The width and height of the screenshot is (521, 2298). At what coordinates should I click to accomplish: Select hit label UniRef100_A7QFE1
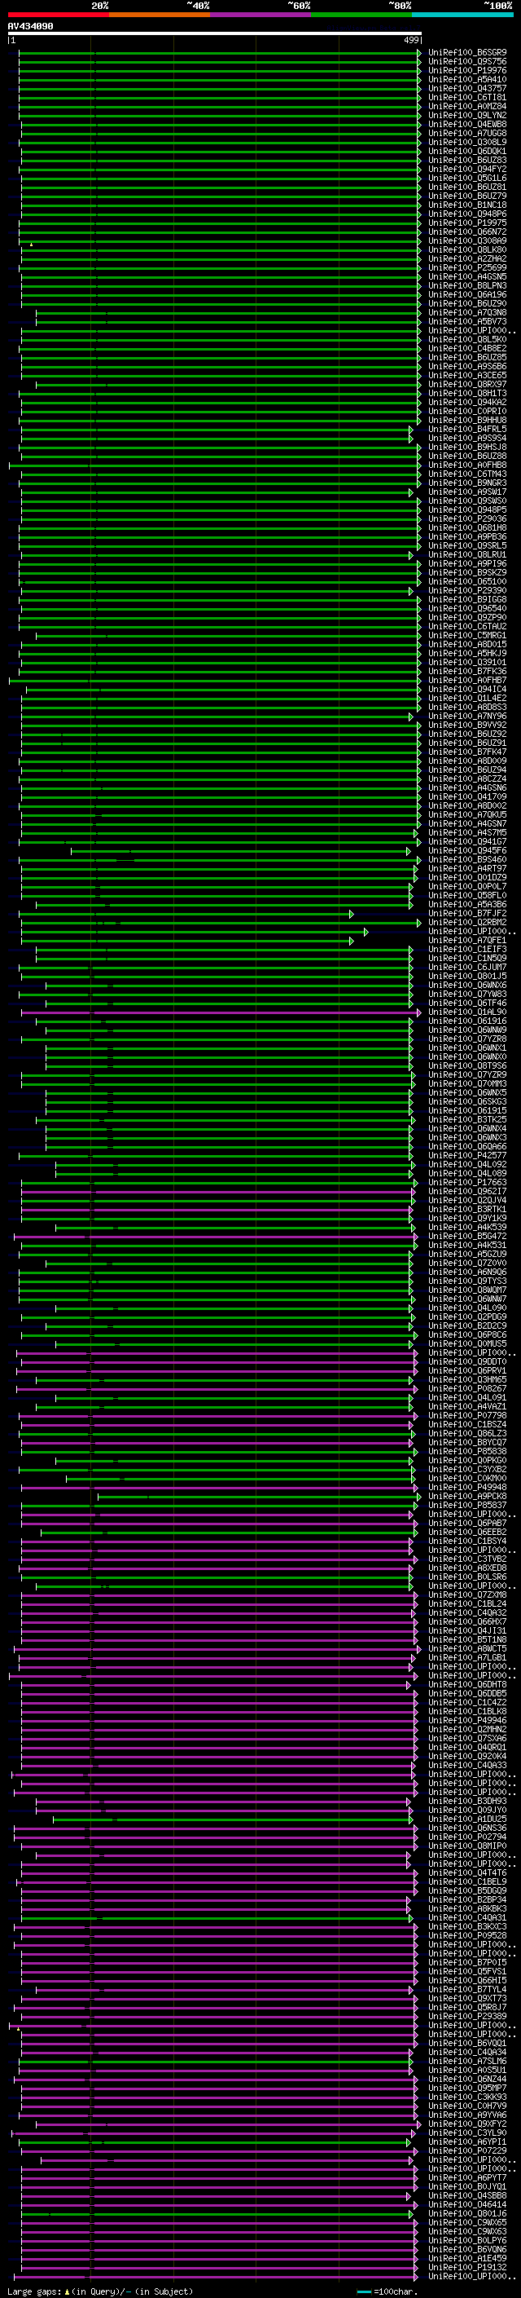[x=467, y=940]
